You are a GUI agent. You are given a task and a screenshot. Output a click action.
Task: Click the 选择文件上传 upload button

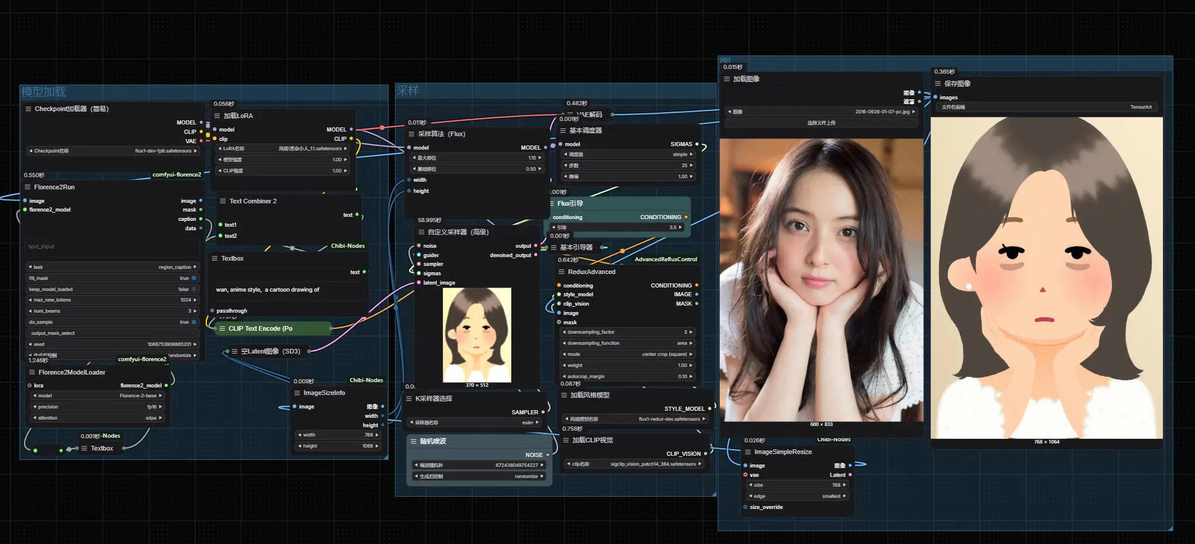(x=821, y=123)
